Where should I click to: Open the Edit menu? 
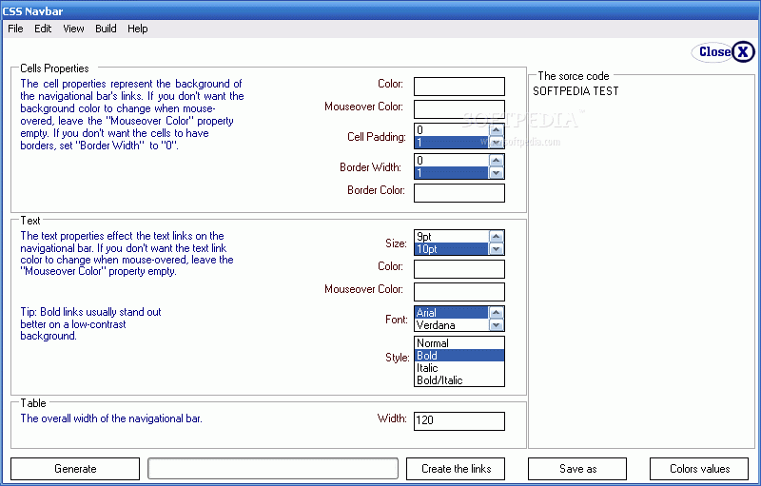coord(43,29)
